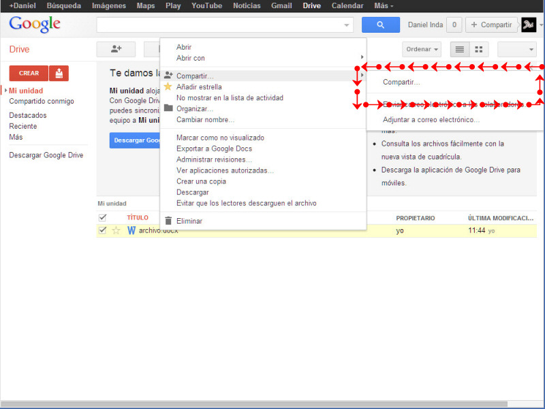Click the + Compartir button at top
This screenshot has width=545, height=409.
coord(491,25)
